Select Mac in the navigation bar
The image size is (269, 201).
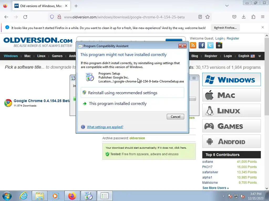point(27,56)
